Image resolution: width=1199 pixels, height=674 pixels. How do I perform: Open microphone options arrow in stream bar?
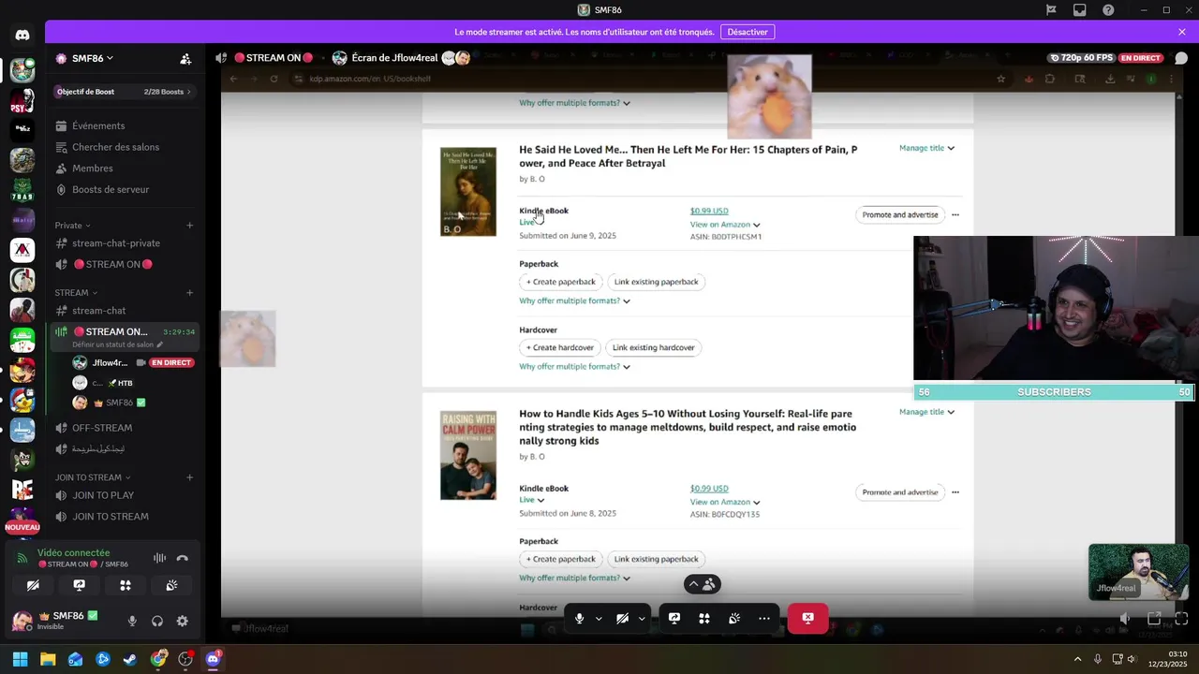(599, 619)
